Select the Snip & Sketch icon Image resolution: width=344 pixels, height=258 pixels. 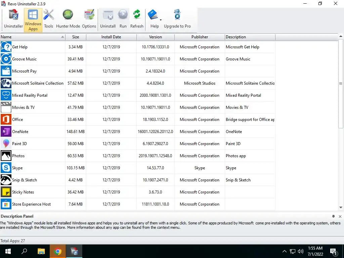pos(6,180)
